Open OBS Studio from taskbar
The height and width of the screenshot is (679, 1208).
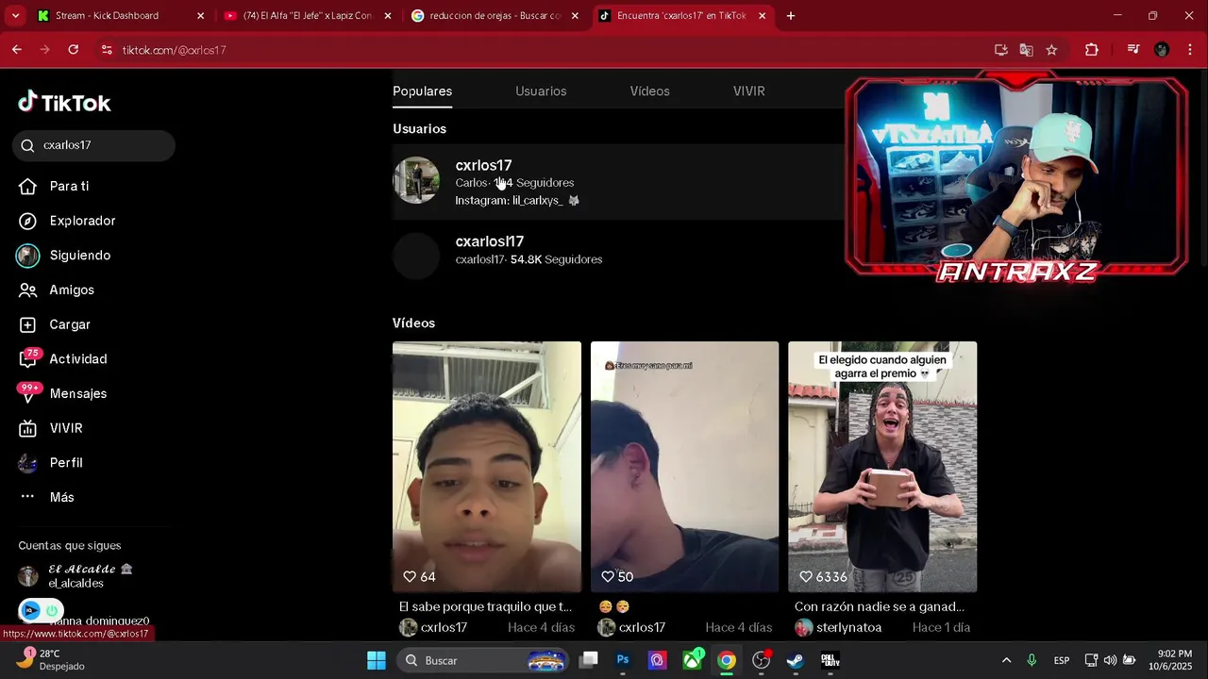pos(761,660)
